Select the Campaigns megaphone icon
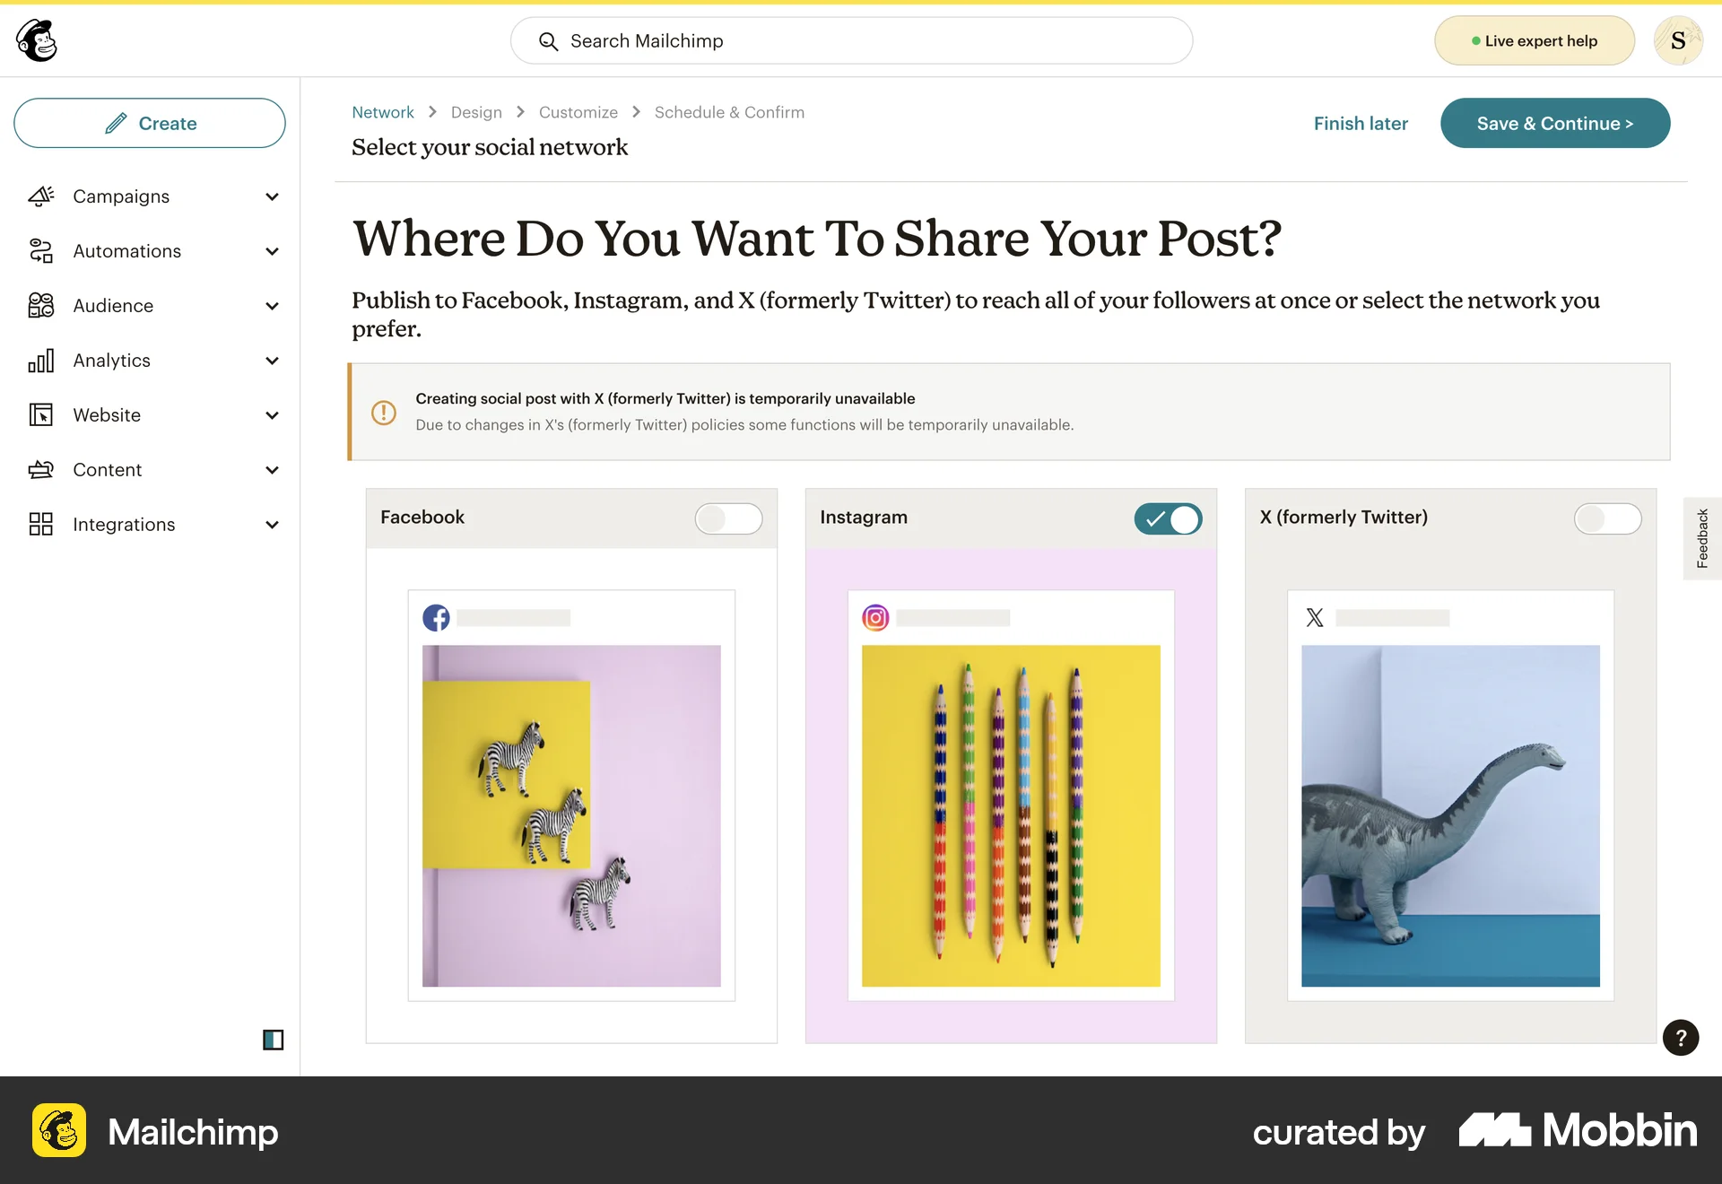This screenshot has width=1722, height=1184. point(40,196)
